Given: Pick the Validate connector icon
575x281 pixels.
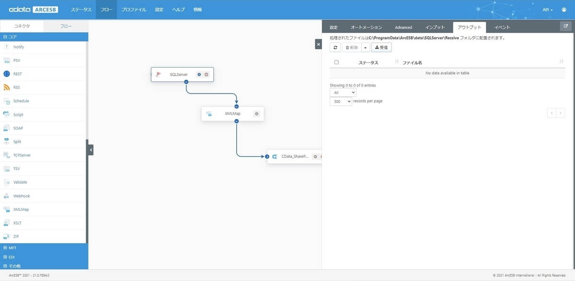Looking at the screenshot, I should (7, 182).
